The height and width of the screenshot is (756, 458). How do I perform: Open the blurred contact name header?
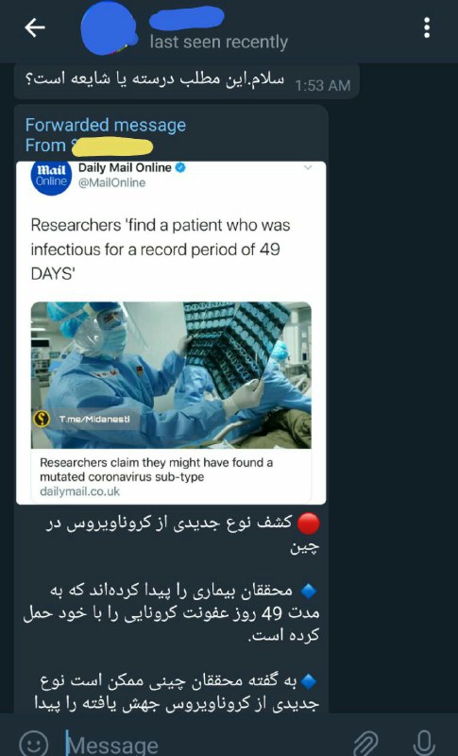tap(186, 18)
